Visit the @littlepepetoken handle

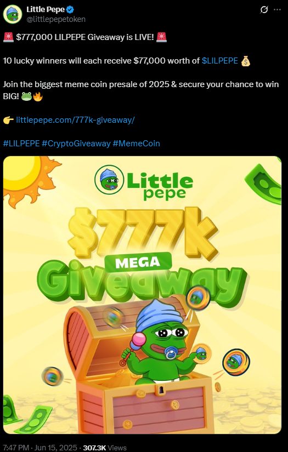[56, 19]
